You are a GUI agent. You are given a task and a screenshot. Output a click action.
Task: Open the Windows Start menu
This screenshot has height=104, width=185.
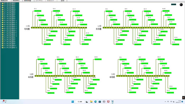pyautogui.click(x=73, y=102)
